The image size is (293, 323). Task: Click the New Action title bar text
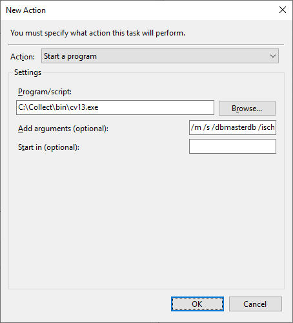click(x=26, y=10)
